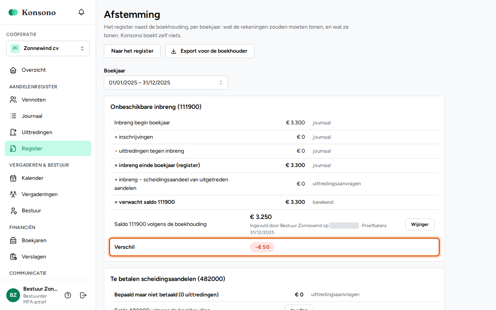Click the Afstemming page heading

132,15
